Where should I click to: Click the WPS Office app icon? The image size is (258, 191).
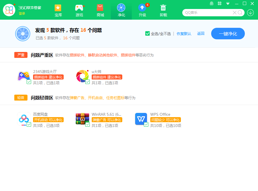(x=141, y=119)
